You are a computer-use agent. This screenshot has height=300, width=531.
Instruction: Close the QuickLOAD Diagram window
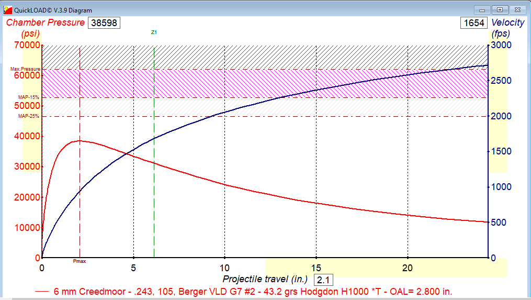(518, 9)
